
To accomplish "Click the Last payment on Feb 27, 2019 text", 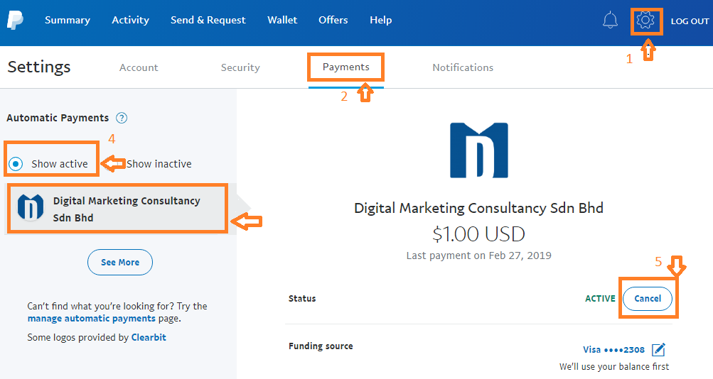I will coord(479,256).
